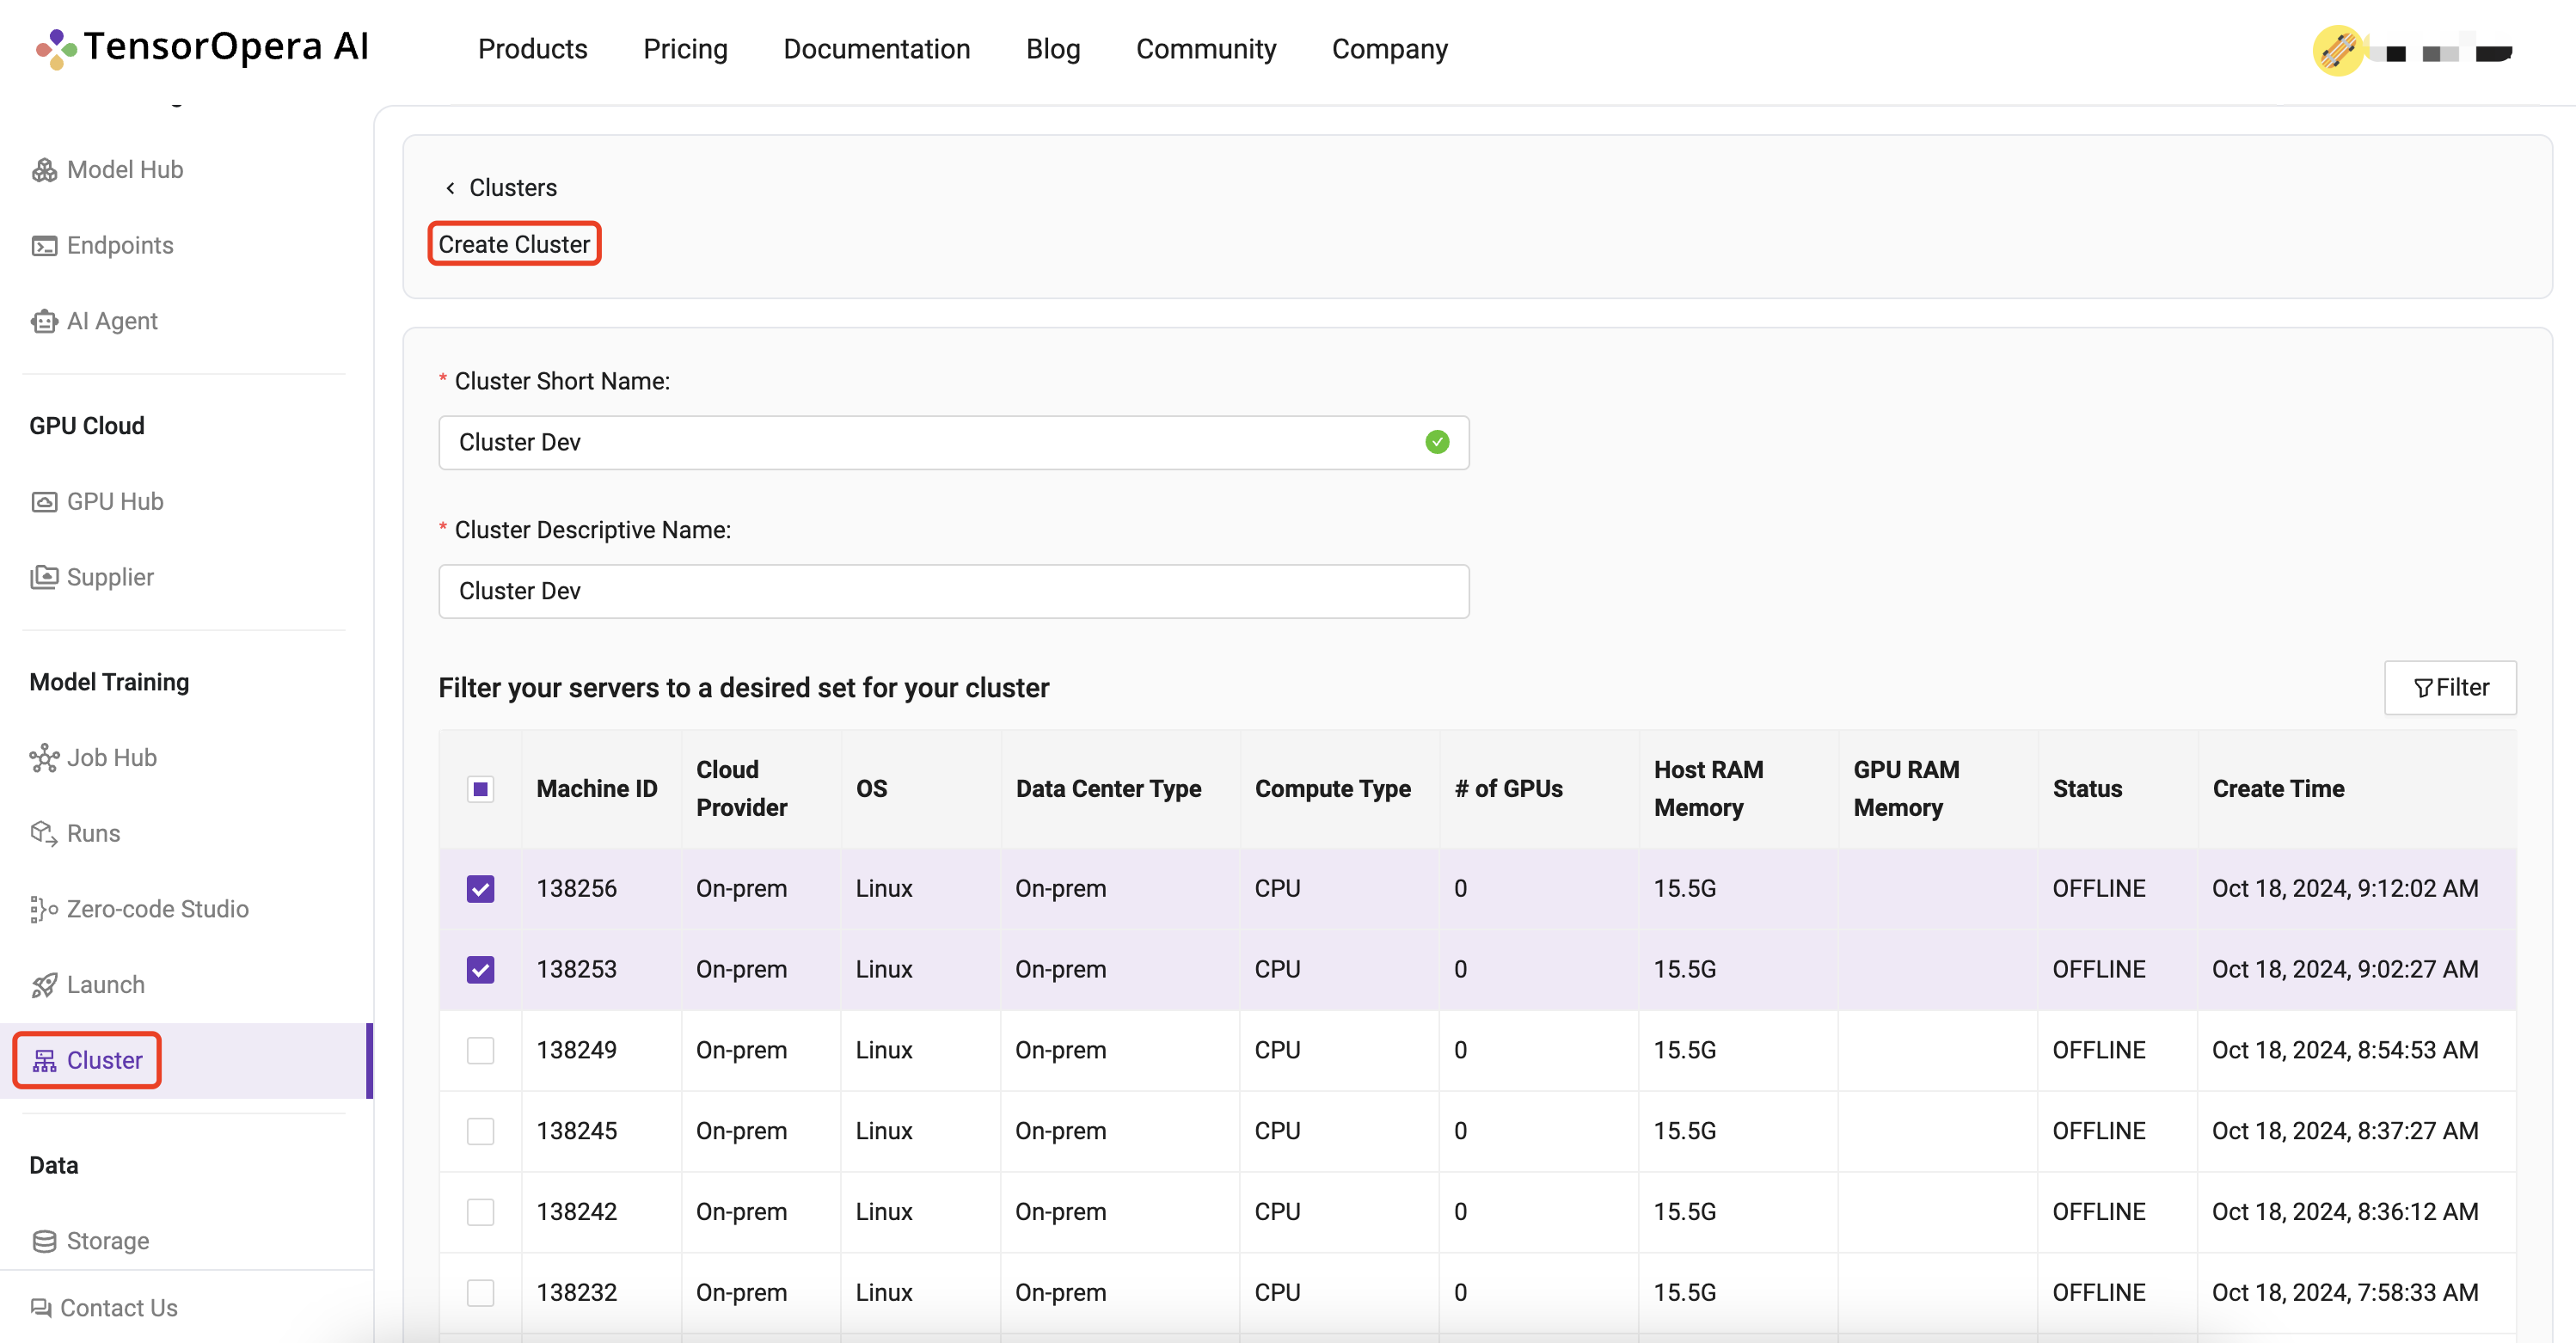Open the Company menu
Image resolution: width=2576 pixels, height=1343 pixels.
1389,49
